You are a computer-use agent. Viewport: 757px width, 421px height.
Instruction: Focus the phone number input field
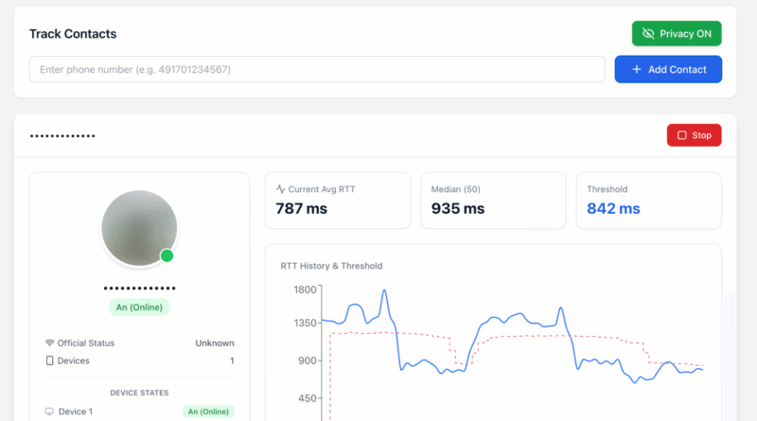coord(317,69)
